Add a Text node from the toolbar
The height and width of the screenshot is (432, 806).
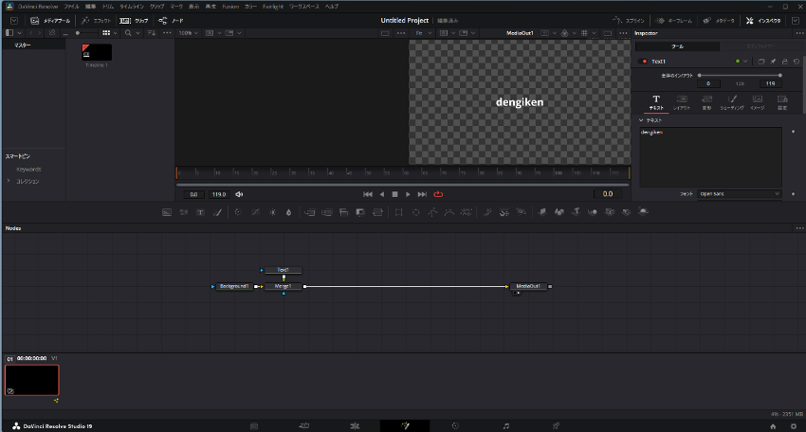click(x=200, y=212)
